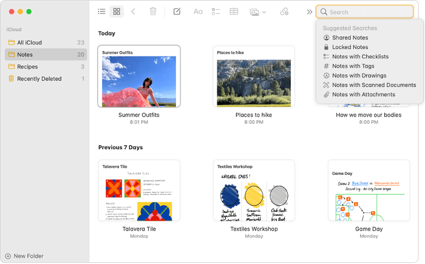Open Summer Outfits note thumbnail

[139, 76]
